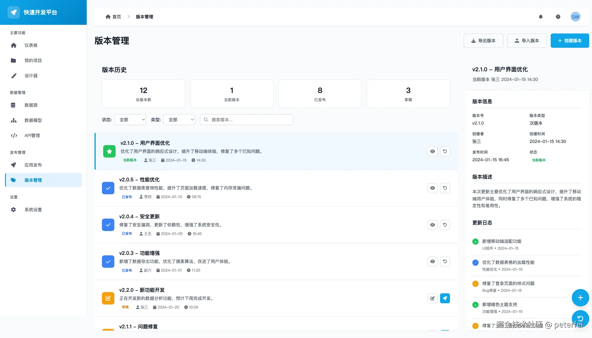This screenshot has height=338, width=592.
Task: Click the 当前版本 status tag in 版本信息
Action: pos(539,160)
